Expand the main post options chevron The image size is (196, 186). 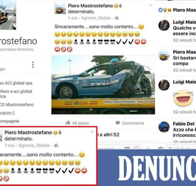click(x=151, y=5)
